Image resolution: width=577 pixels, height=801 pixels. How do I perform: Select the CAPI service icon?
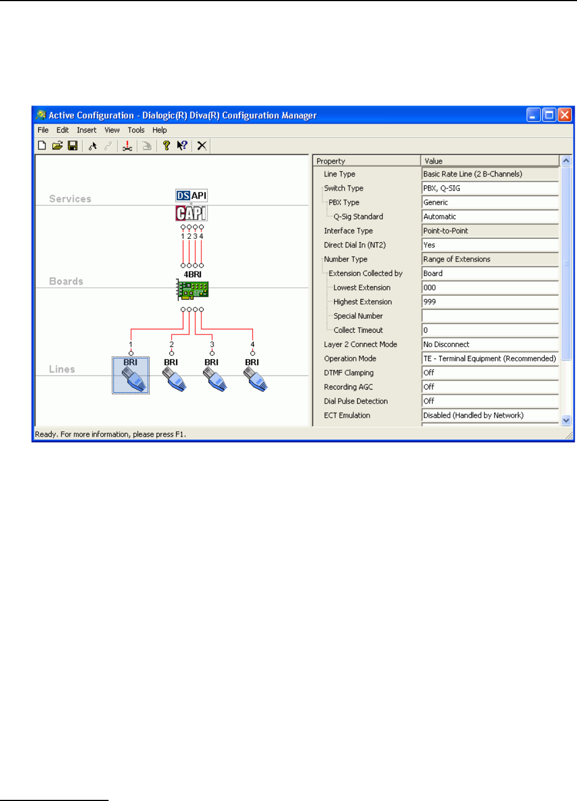pos(191,214)
